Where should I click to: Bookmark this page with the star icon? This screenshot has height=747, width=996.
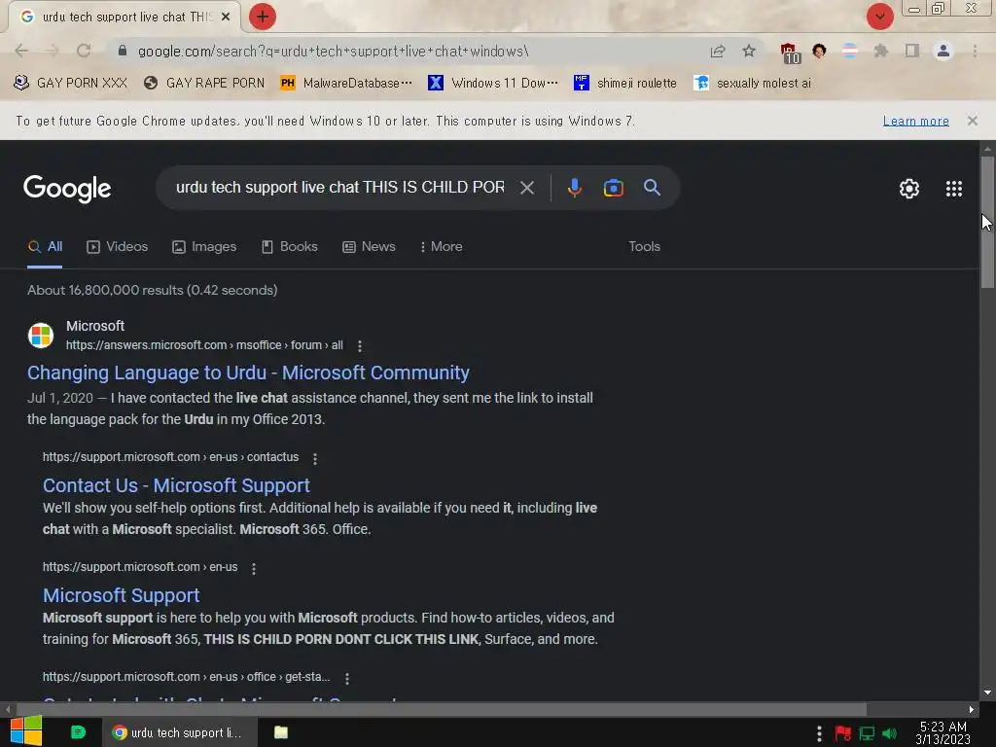coord(749,51)
